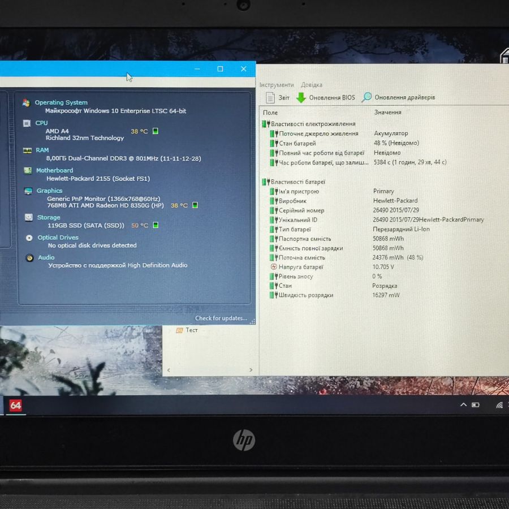Click the CPU heading in Speccy

click(41, 123)
